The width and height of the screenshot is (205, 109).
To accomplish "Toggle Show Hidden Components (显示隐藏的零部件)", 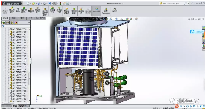I will pyautogui.click(x=45, y=11).
